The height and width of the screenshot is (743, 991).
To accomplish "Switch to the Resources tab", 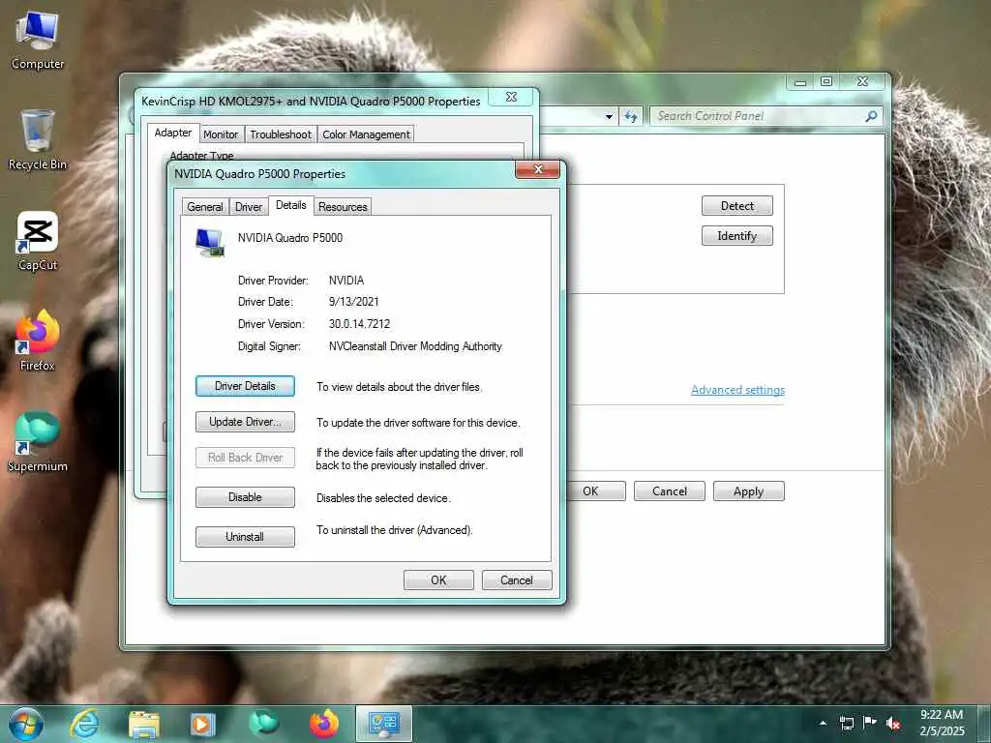I will click(x=343, y=207).
